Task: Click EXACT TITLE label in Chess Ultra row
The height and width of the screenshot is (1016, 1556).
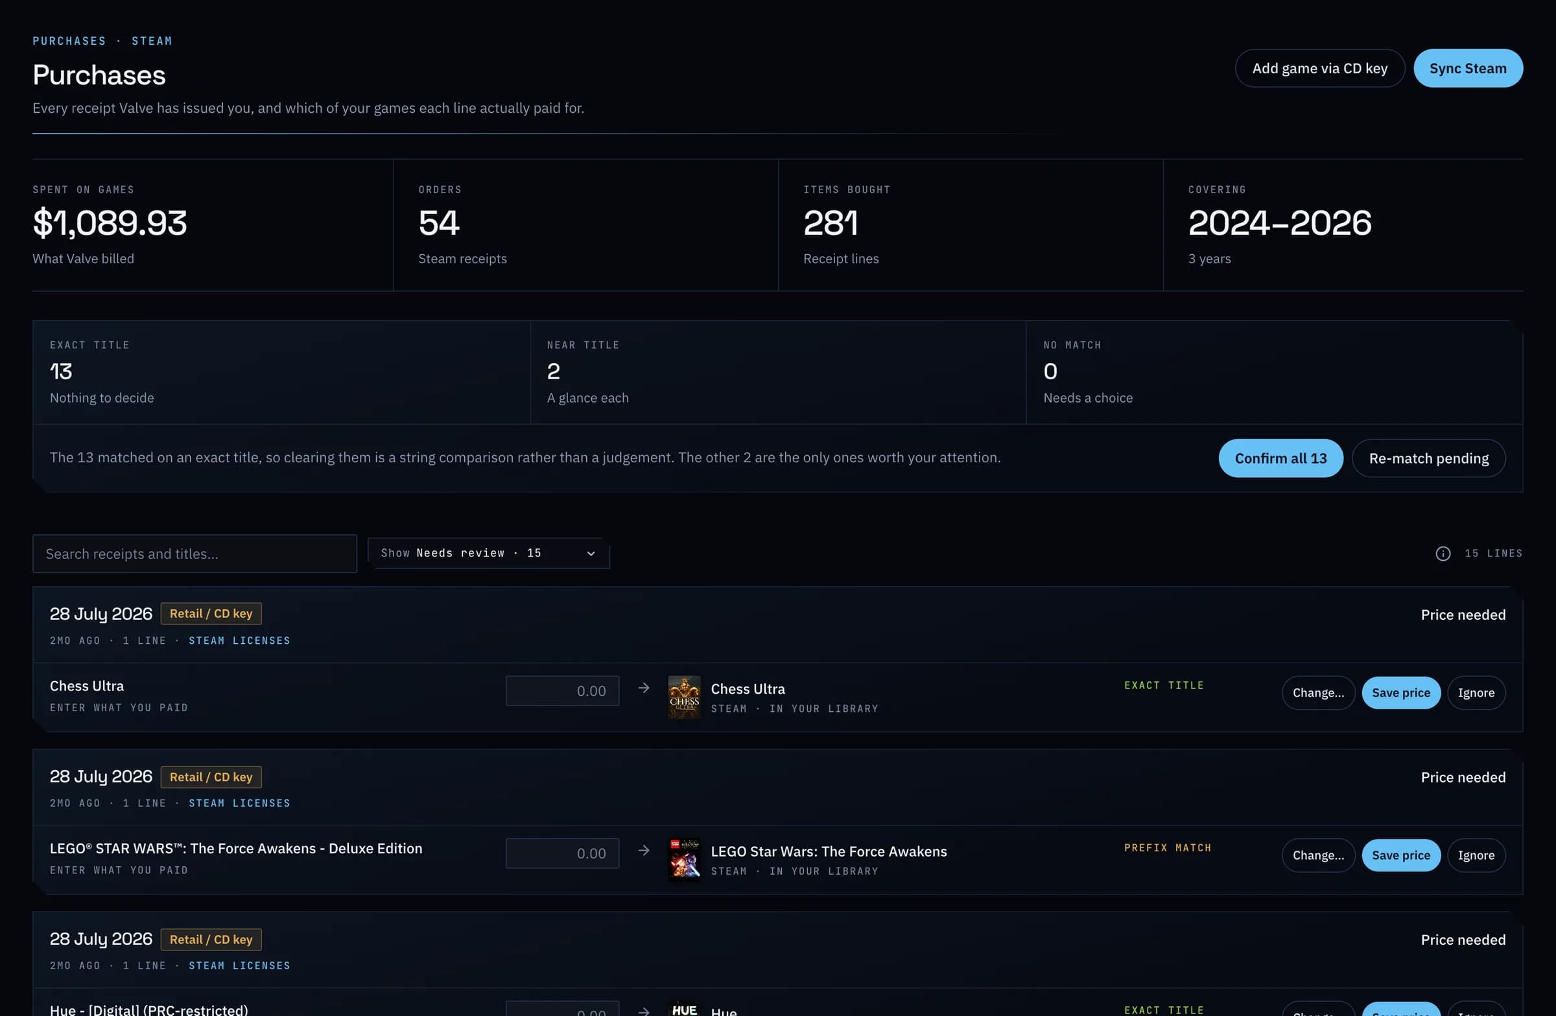Action: (x=1164, y=685)
